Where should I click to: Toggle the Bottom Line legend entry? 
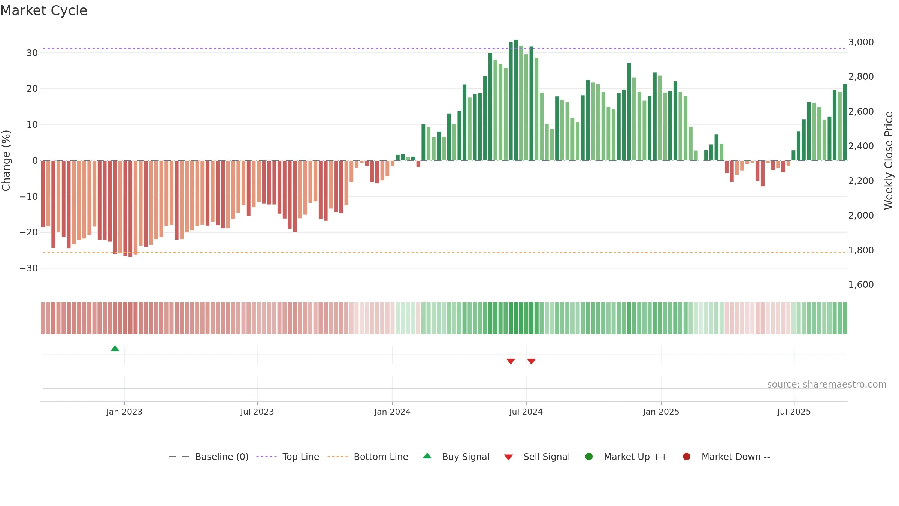click(x=368, y=457)
